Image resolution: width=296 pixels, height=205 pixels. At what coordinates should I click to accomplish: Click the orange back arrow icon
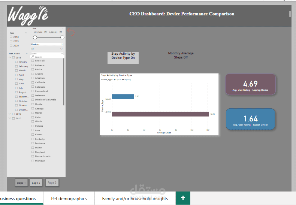tap(71, 32)
